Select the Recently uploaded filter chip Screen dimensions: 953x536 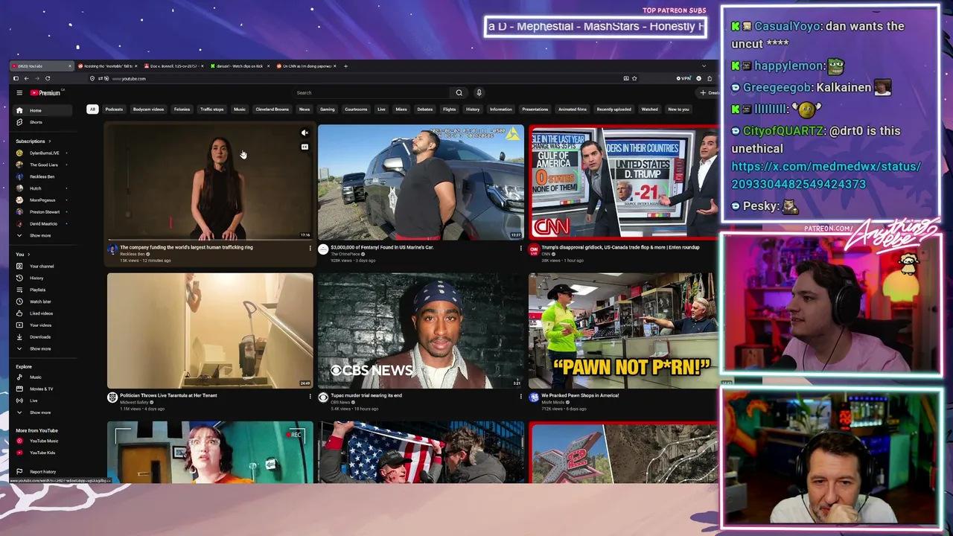[x=613, y=109]
